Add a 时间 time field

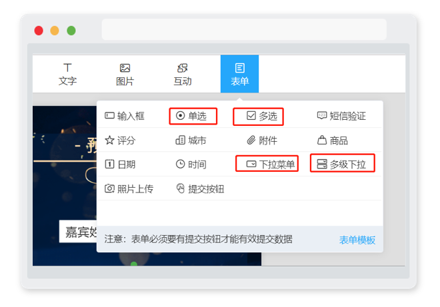[191, 164]
